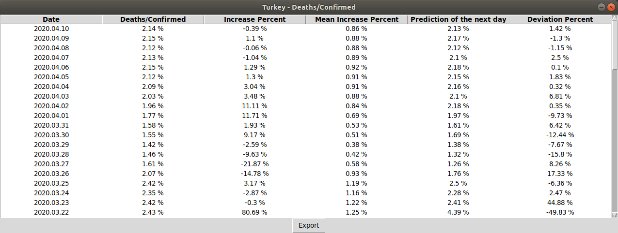Click the 80.69 % increase cell
618x233 pixels.
255,212
